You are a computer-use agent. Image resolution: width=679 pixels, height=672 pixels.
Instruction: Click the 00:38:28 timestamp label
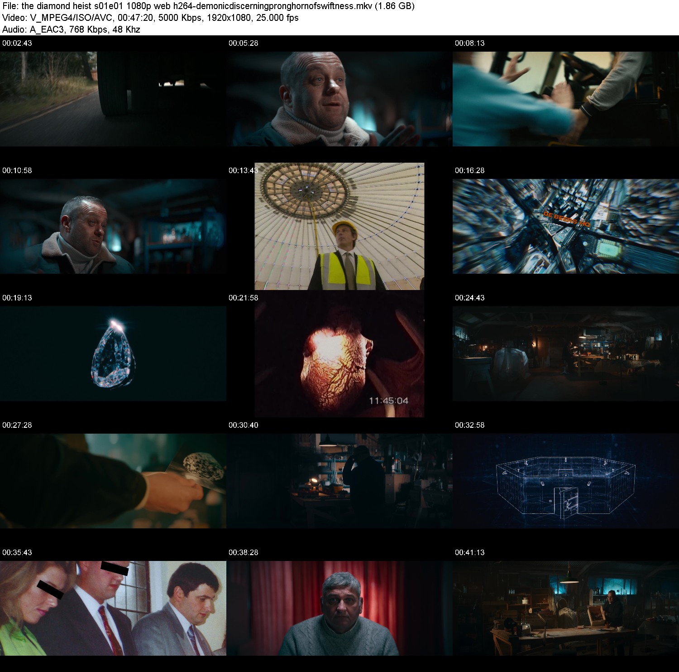click(244, 552)
